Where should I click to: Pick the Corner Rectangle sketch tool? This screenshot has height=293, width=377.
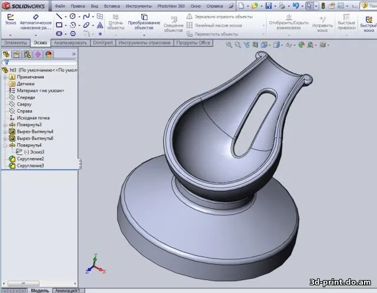(x=59, y=25)
